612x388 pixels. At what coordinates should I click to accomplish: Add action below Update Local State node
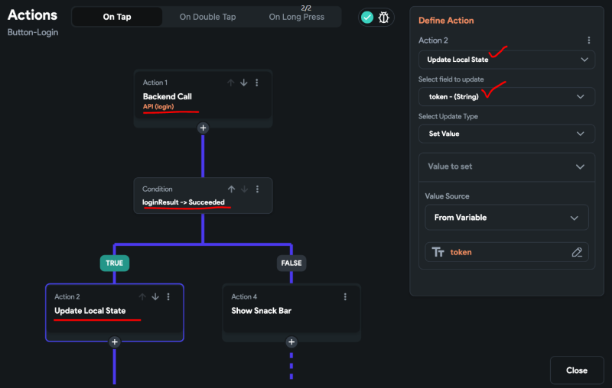(114, 342)
